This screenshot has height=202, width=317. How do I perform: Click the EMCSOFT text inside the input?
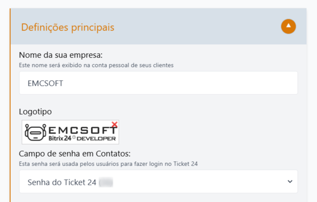point(45,83)
